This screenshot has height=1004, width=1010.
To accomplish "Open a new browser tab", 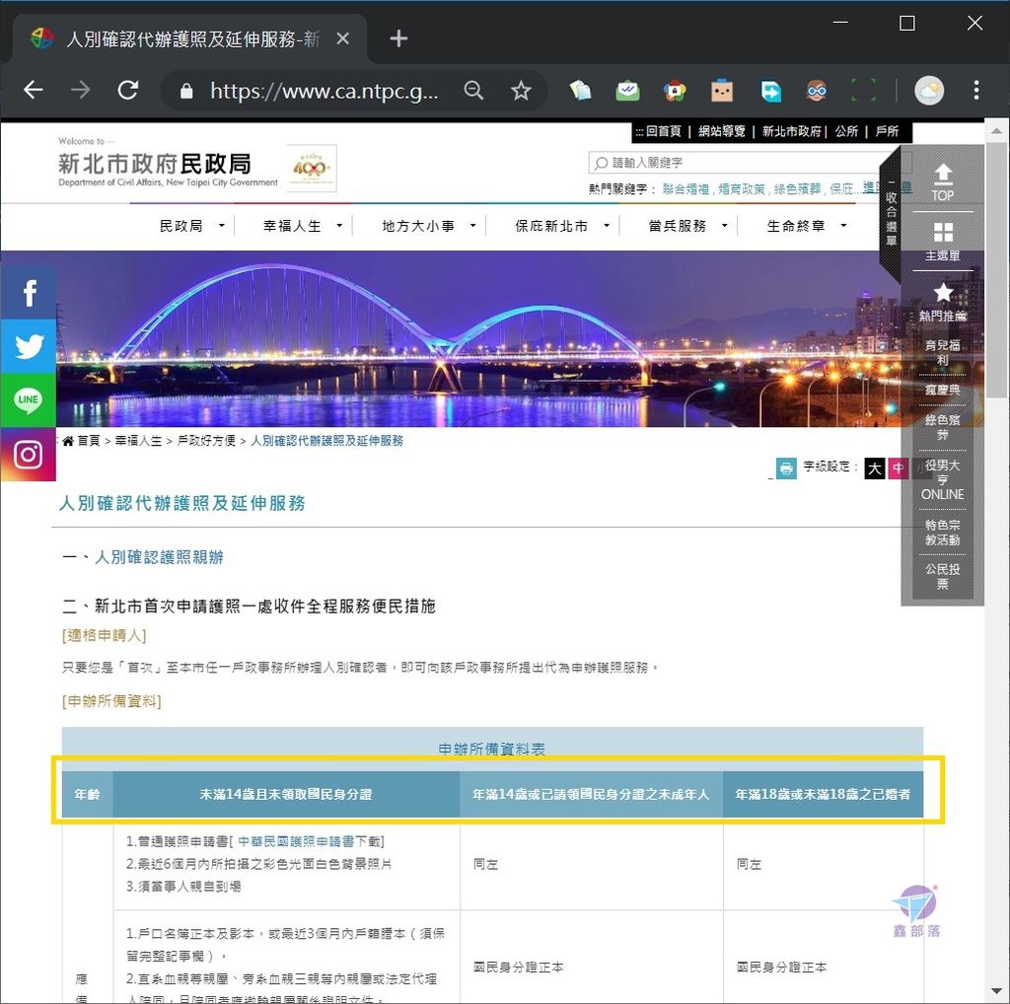I will [x=398, y=38].
